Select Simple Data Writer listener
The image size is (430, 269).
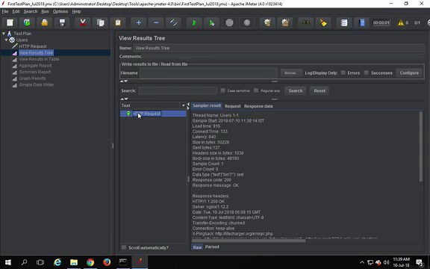pyautogui.click(x=36, y=85)
